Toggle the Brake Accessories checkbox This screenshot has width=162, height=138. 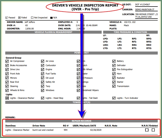[x=7, y=65]
